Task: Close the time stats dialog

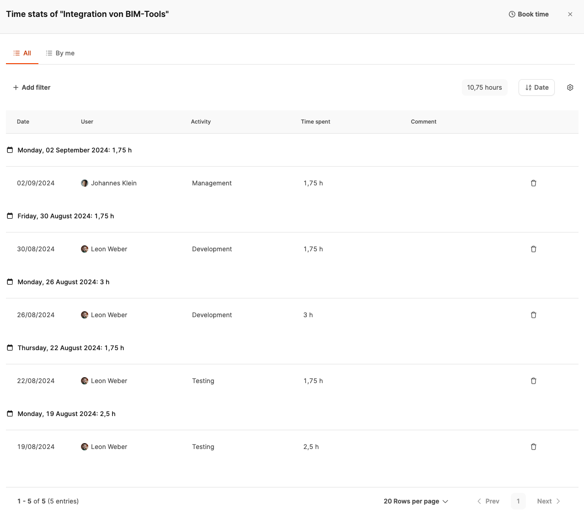Action: [570, 14]
